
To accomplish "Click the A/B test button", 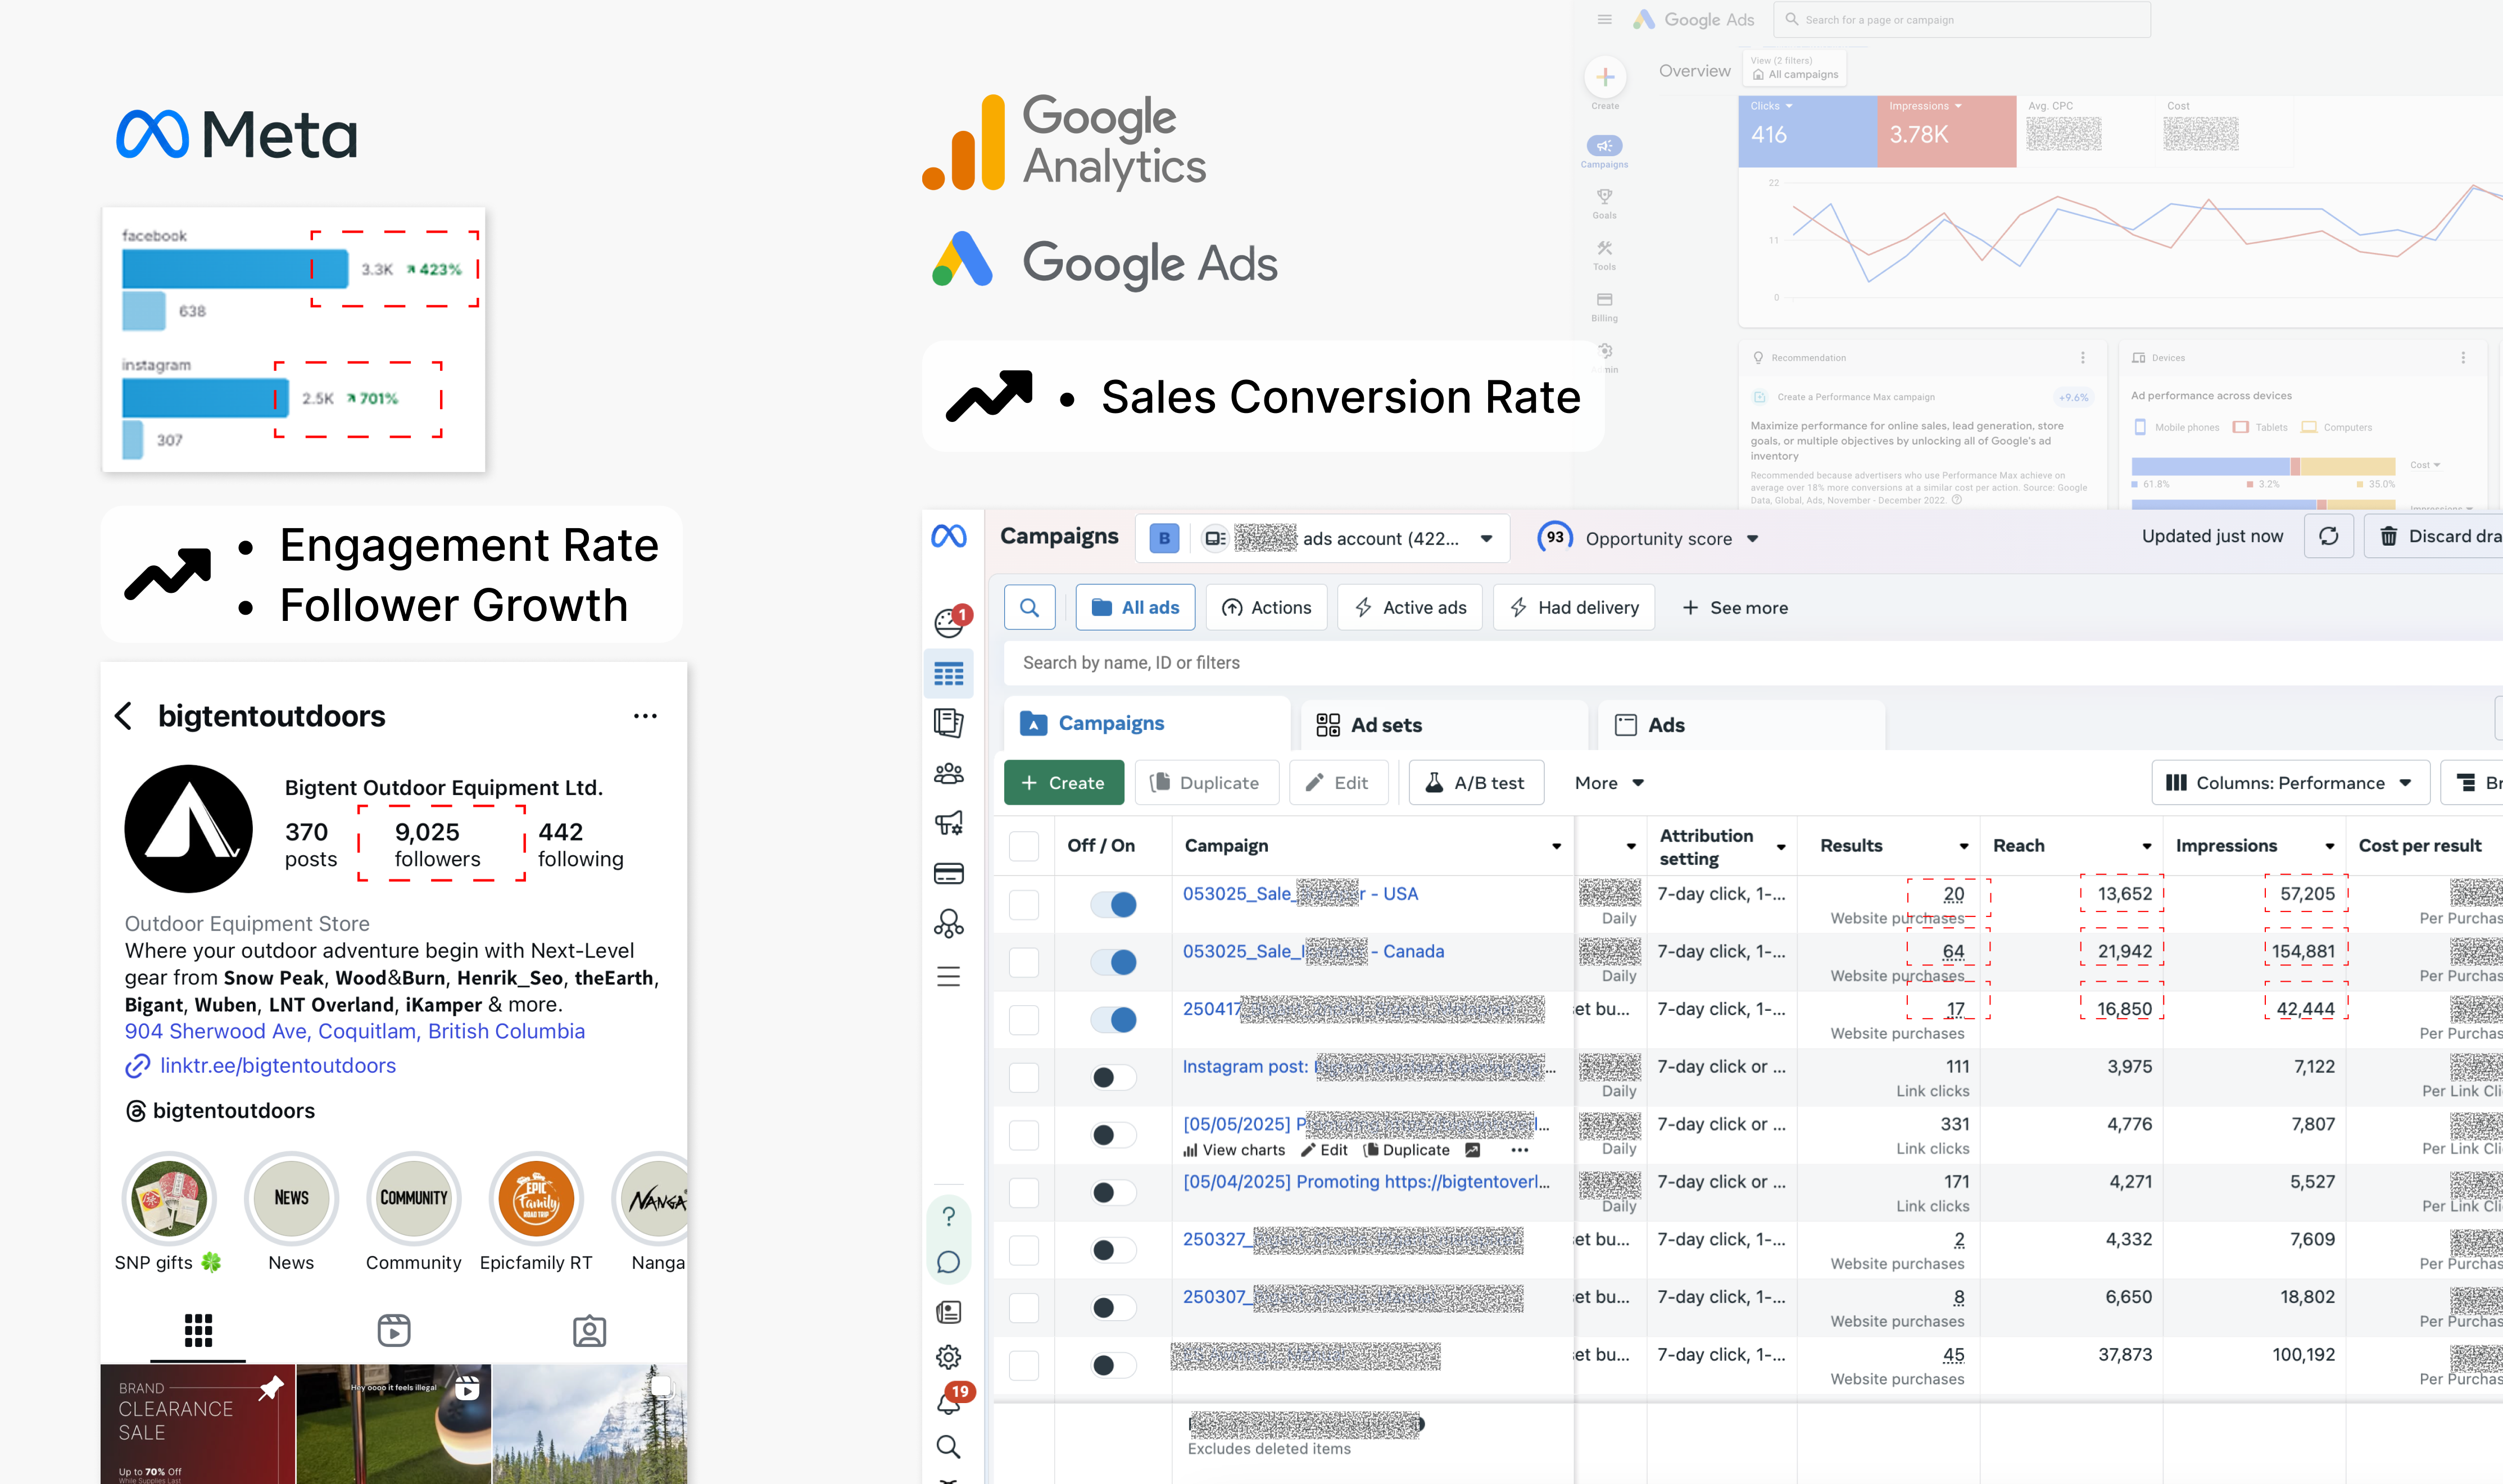I will 1476,783.
